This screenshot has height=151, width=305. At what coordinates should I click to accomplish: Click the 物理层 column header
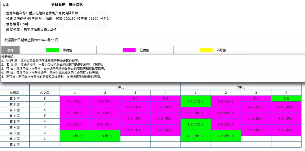pos(15,93)
